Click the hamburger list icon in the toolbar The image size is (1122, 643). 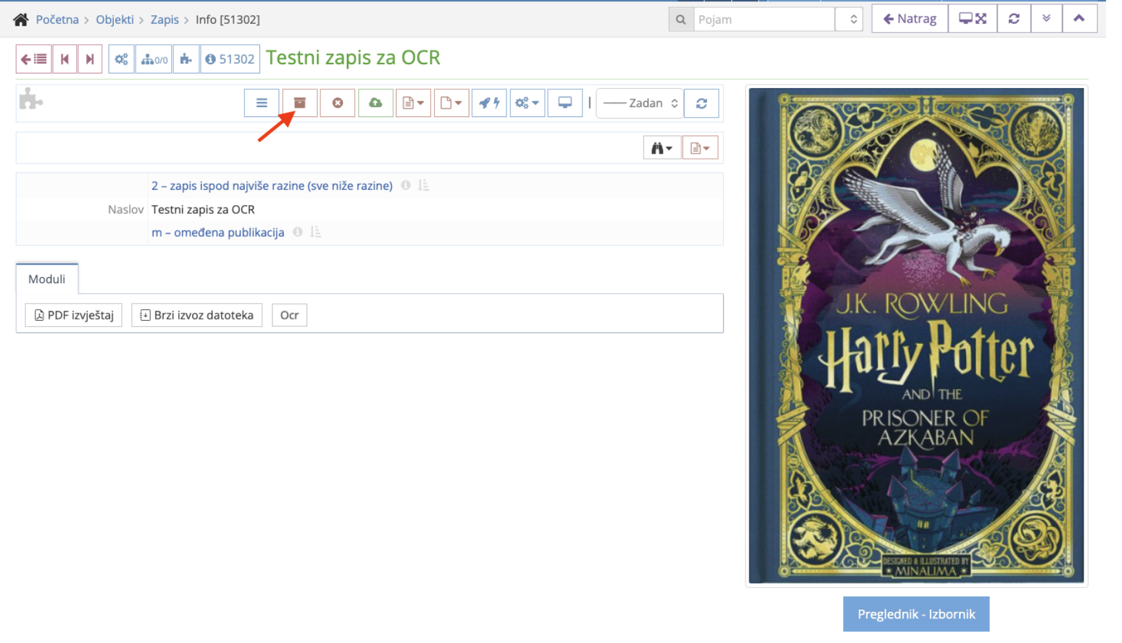click(261, 103)
